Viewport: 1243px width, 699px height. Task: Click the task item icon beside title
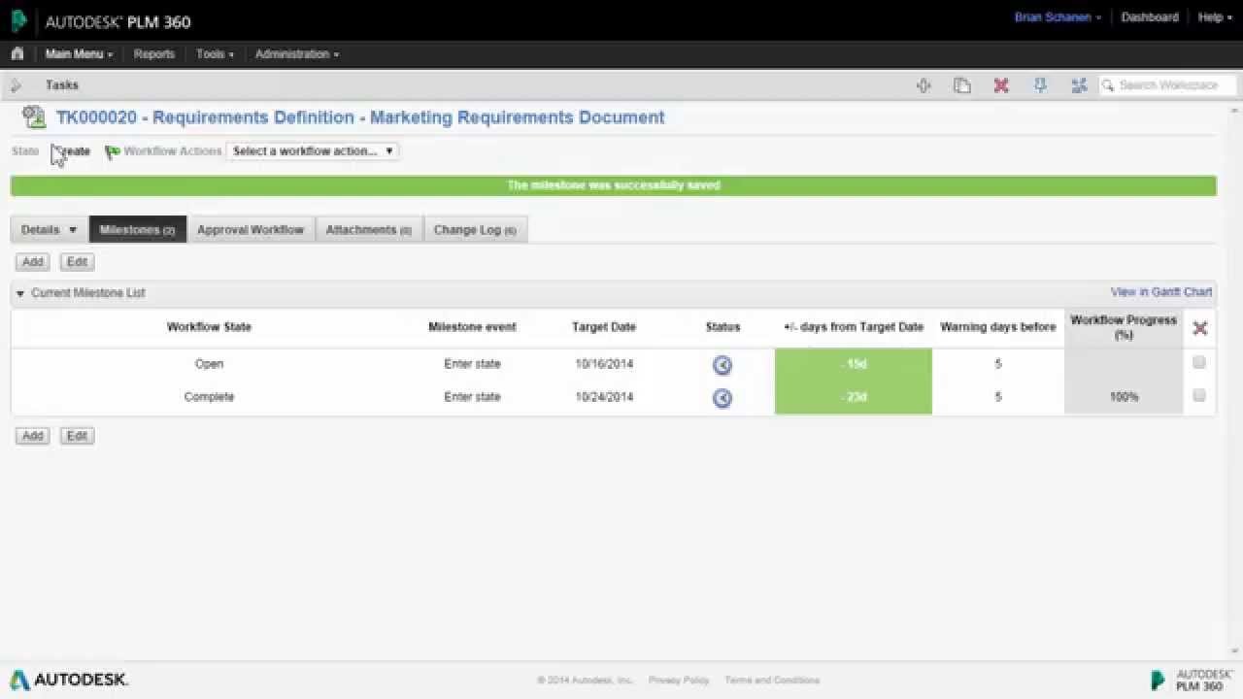point(35,117)
